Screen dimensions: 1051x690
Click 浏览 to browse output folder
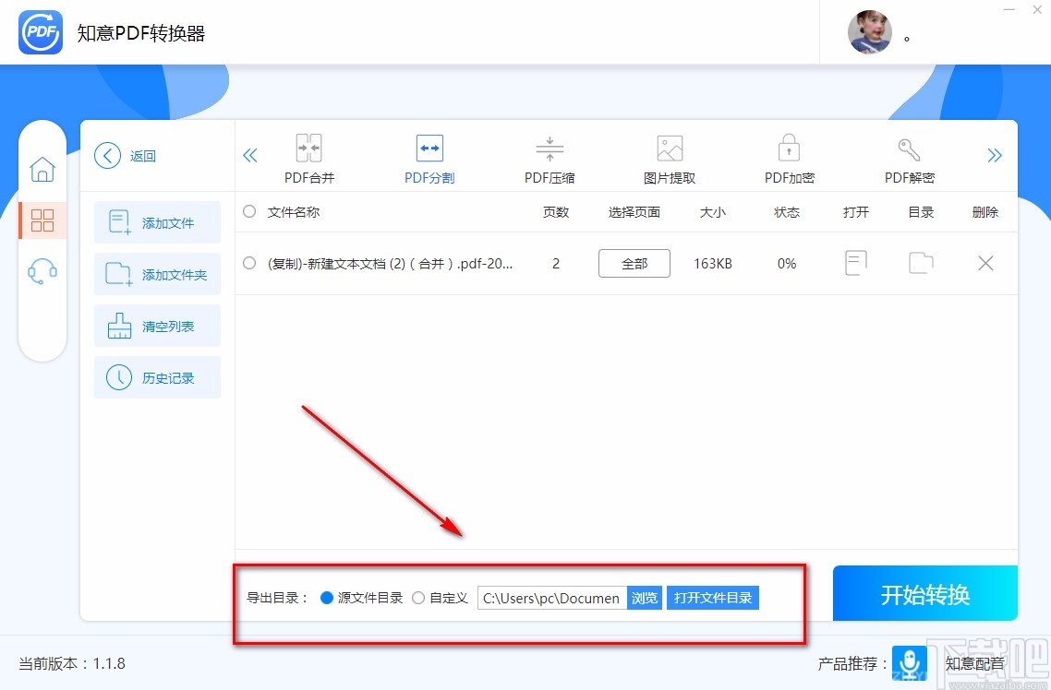[644, 598]
